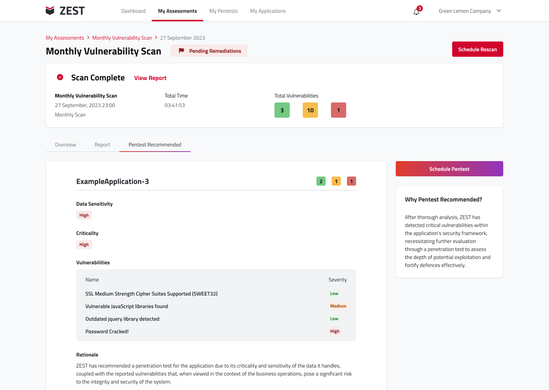Click the green total vulnerabilities badge showing 3

tap(282, 110)
